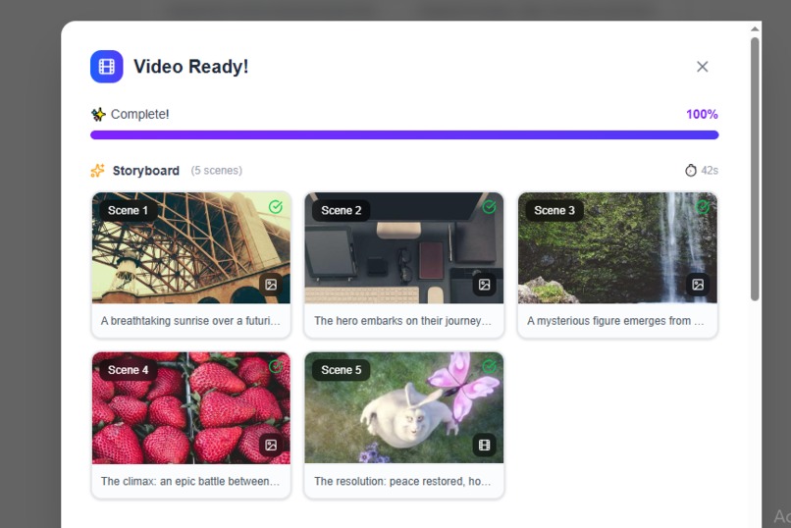Click Scene 3 green checkmark status icon
The image size is (791, 528).
tap(703, 207)
